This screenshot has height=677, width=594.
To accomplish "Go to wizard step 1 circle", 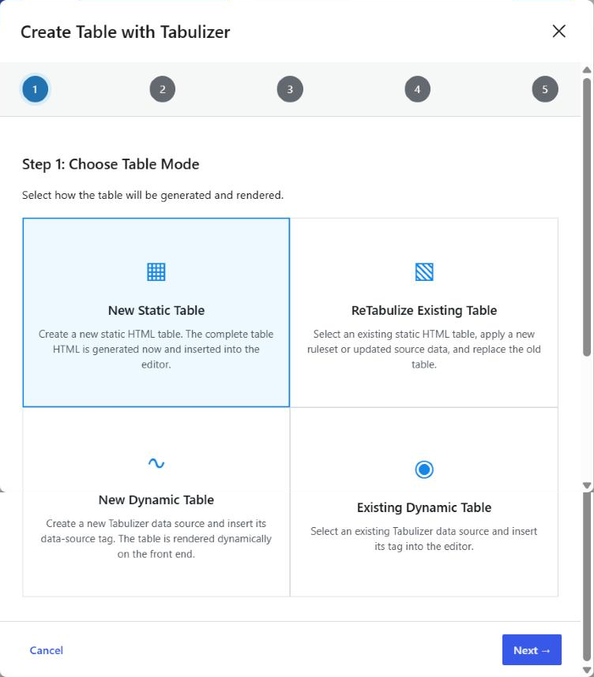I will [35, 89].
